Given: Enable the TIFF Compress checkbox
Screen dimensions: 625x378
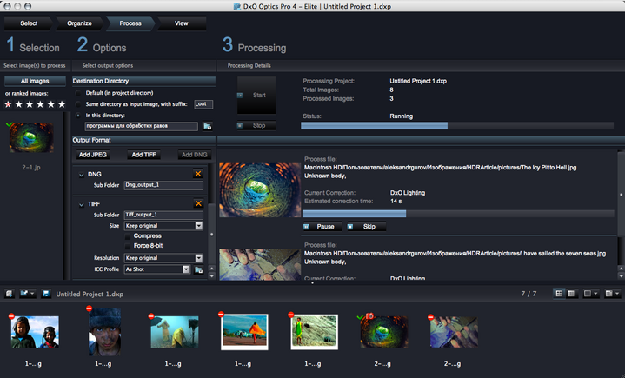Looking at the screenshot, I should (x=128, y=235).
